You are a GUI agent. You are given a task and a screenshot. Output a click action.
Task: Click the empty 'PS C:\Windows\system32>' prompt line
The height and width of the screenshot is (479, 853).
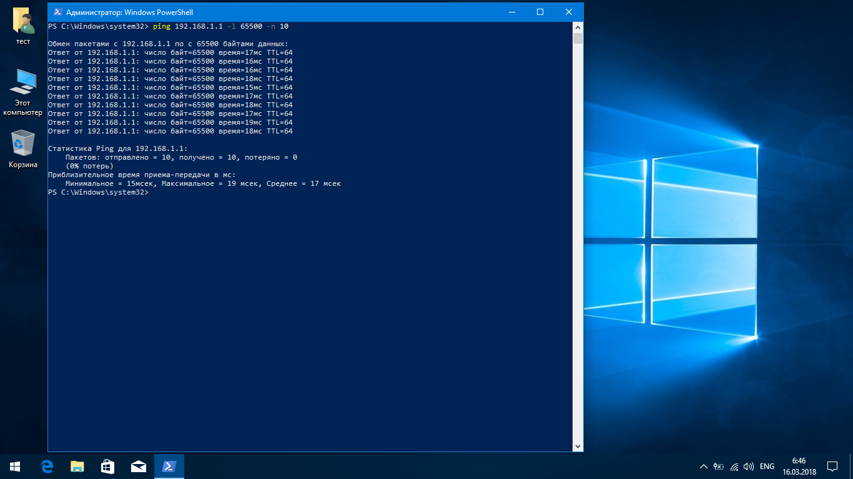[98, 192]
